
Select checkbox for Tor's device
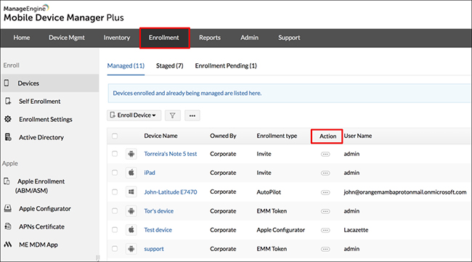(115, 211)
